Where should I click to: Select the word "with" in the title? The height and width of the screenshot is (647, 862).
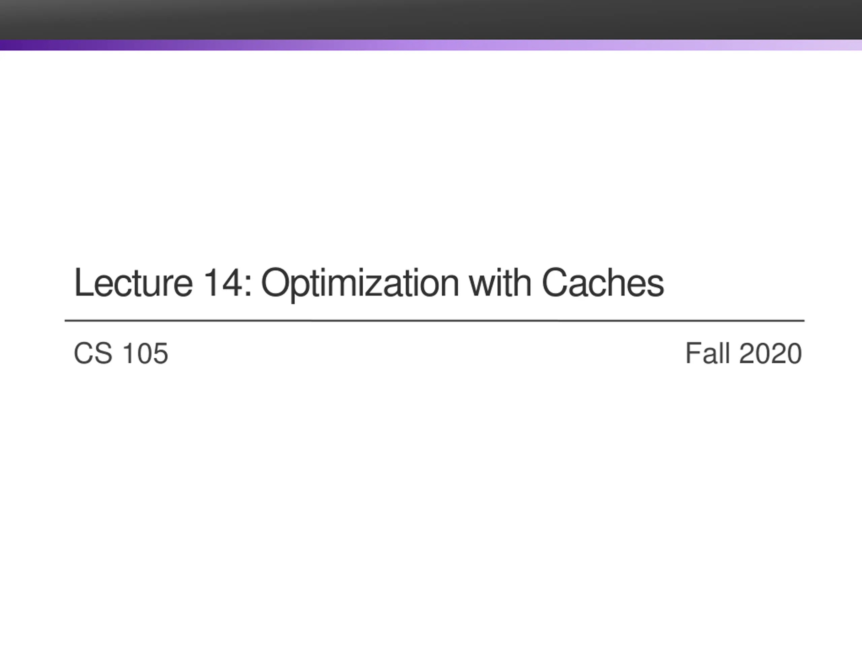point(500,282)
